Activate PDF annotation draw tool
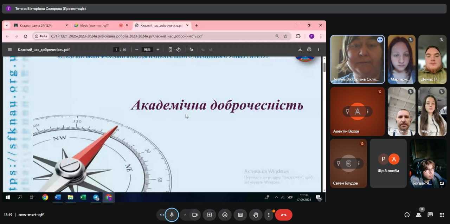Screen dimensions: 450x224 [x=191, y=50]
